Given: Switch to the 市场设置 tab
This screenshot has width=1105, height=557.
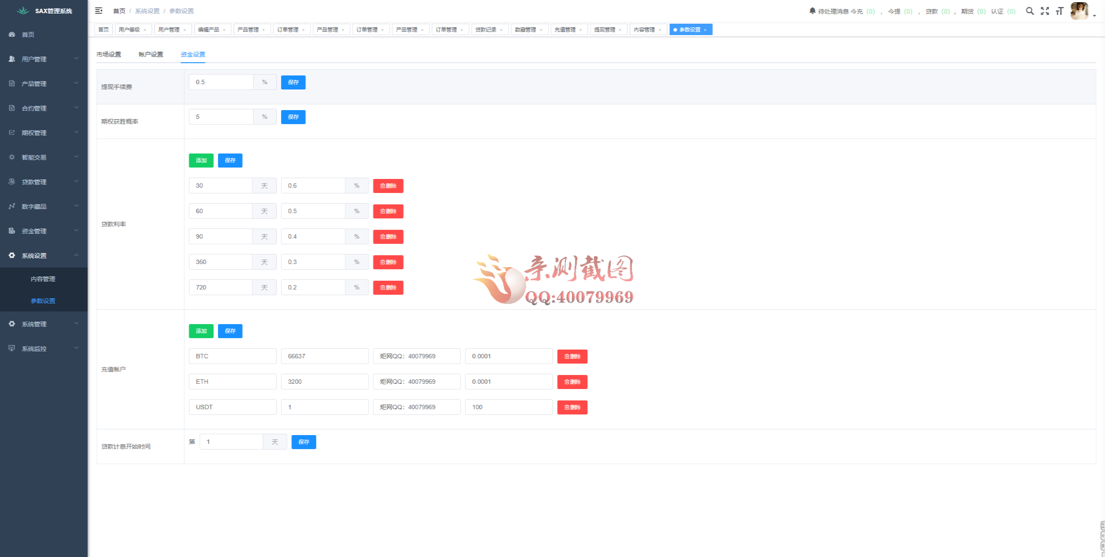Looking at the screenshot, I should [109, 54].
